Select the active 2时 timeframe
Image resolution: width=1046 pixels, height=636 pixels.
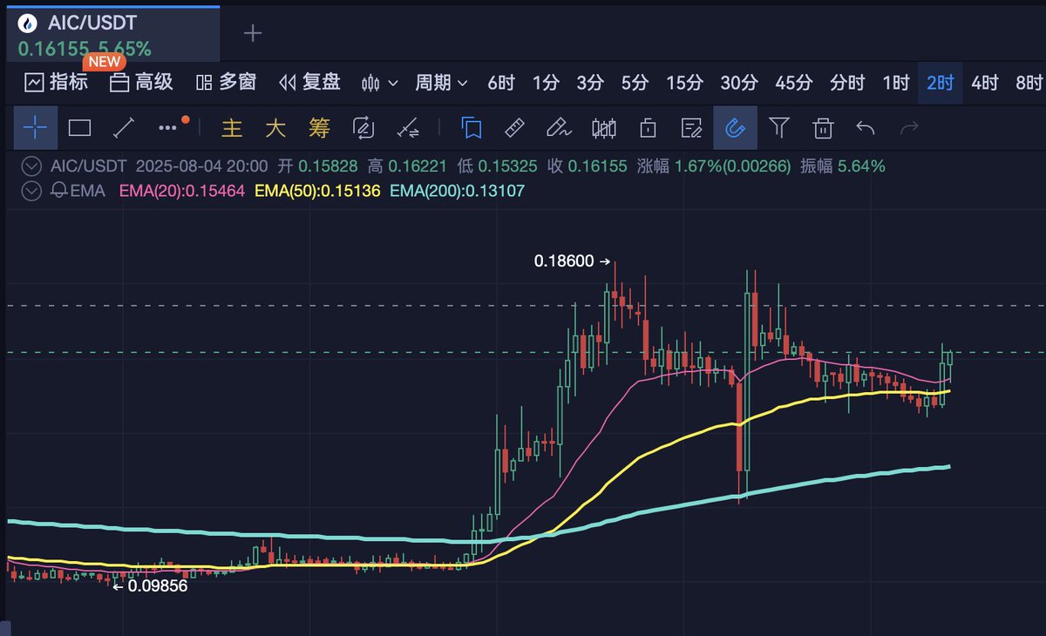click(x=941, y=83)
